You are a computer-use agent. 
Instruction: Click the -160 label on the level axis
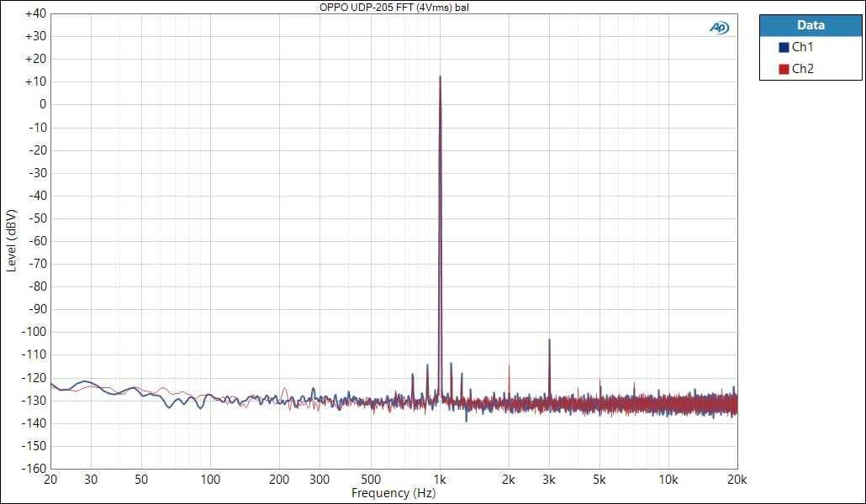34,469
